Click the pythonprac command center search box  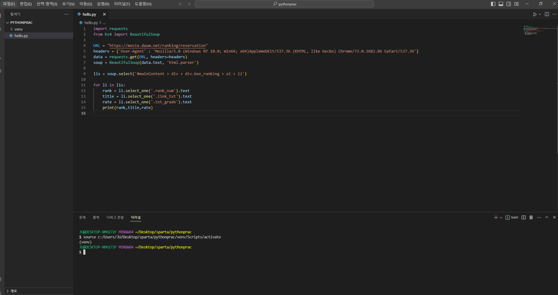pos(284,4)
